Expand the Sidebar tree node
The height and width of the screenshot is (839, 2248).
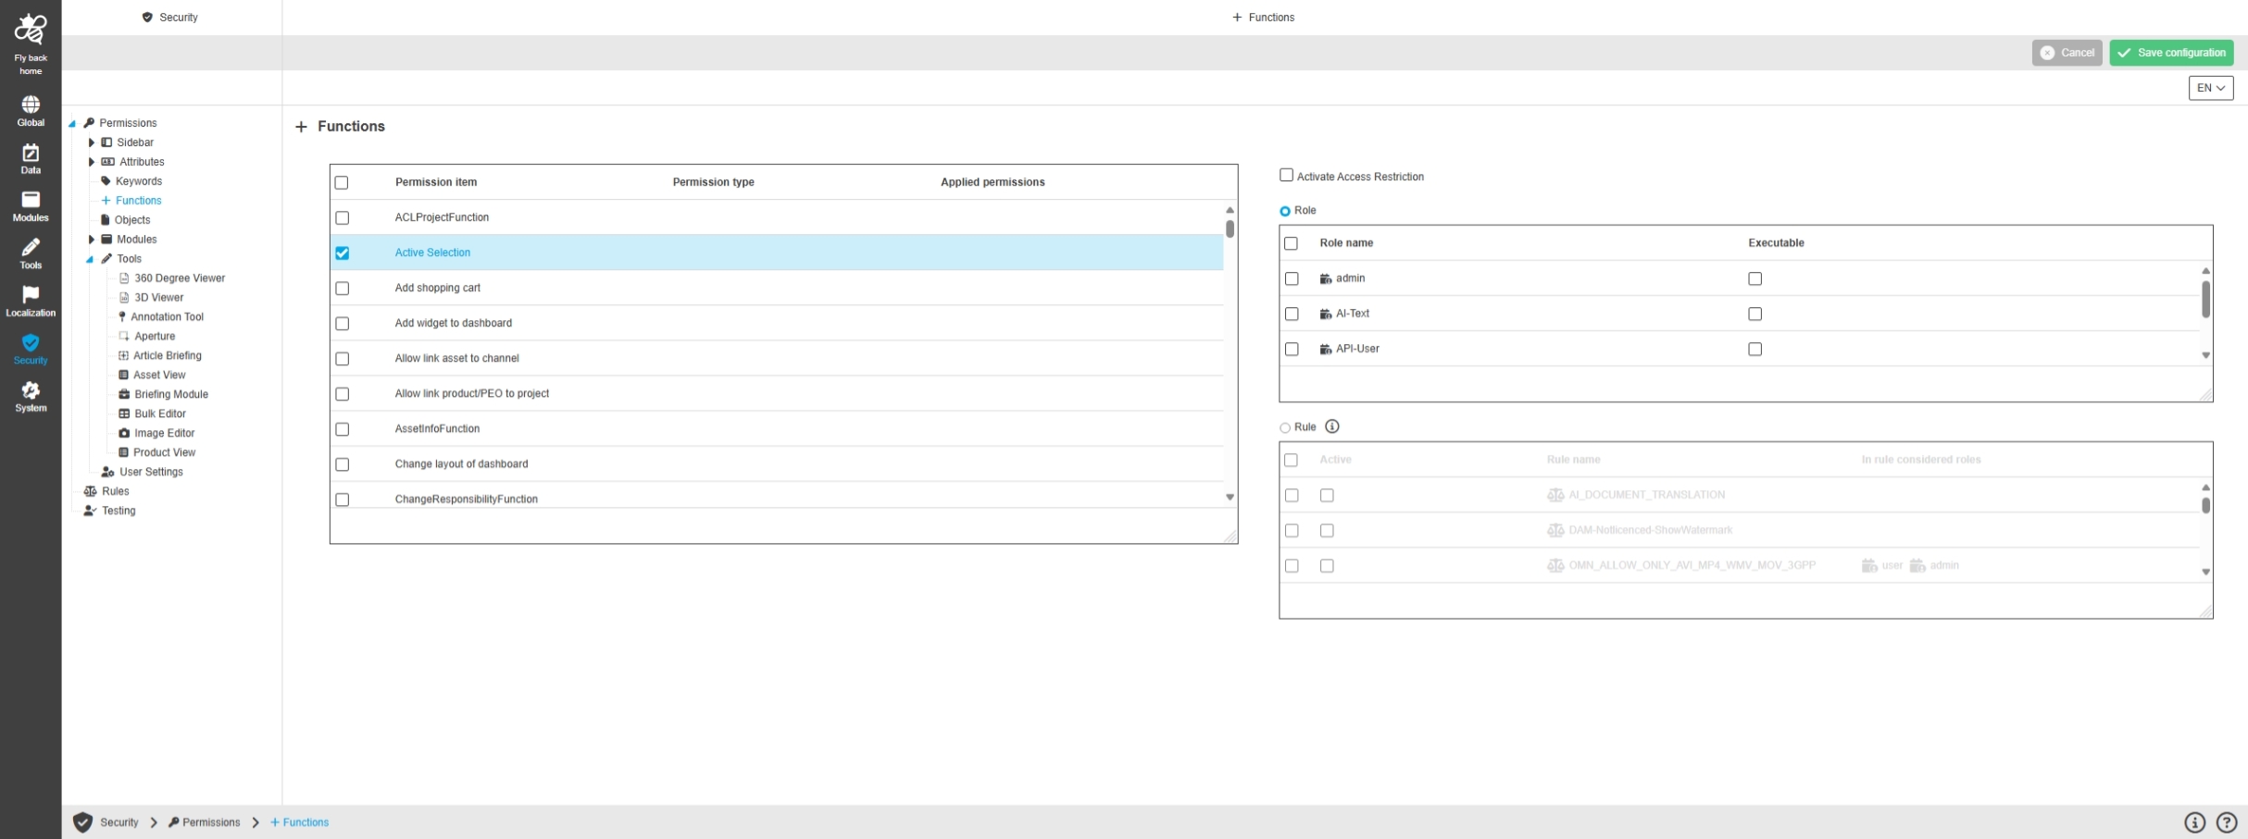91,142
